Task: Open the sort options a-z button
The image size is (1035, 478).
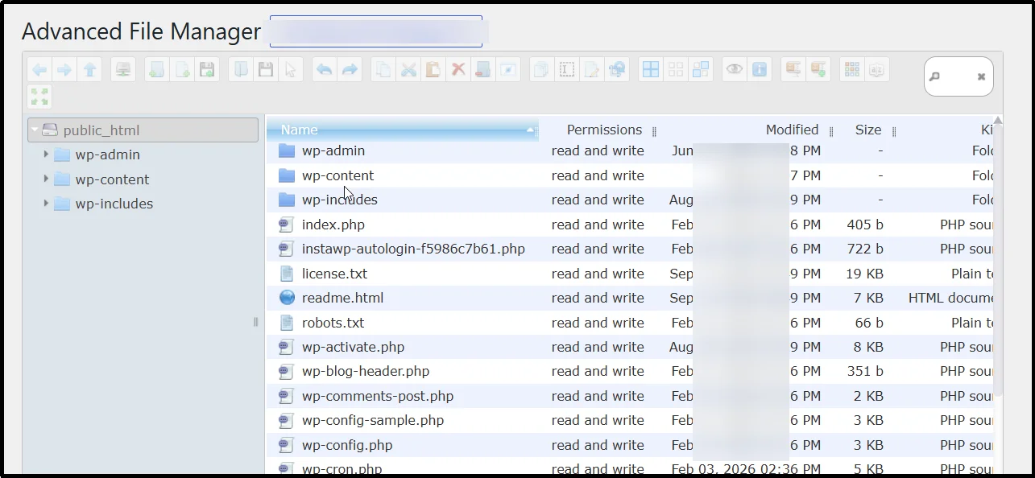Action: pyautogui.click(x=876, y=70)
